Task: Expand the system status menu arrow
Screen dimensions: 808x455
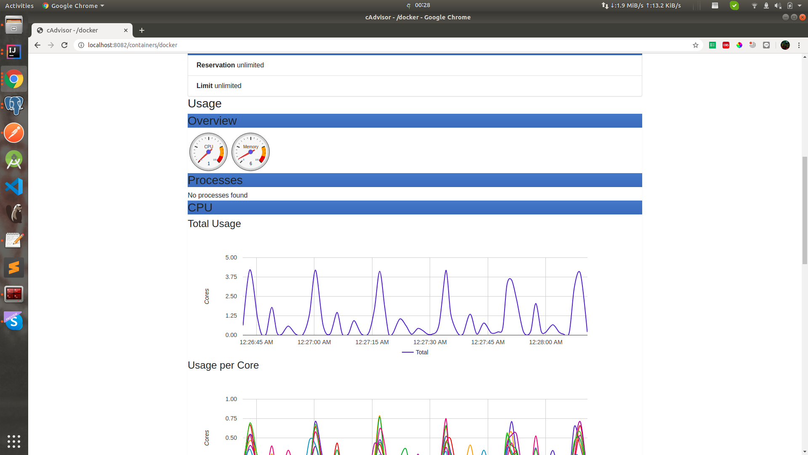Action: [x=800, y=5]
